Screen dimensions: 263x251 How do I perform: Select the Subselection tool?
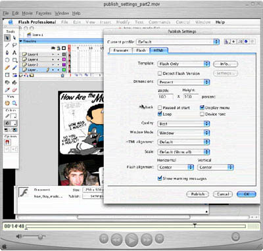pyautogui.click(x=14, y=38)
